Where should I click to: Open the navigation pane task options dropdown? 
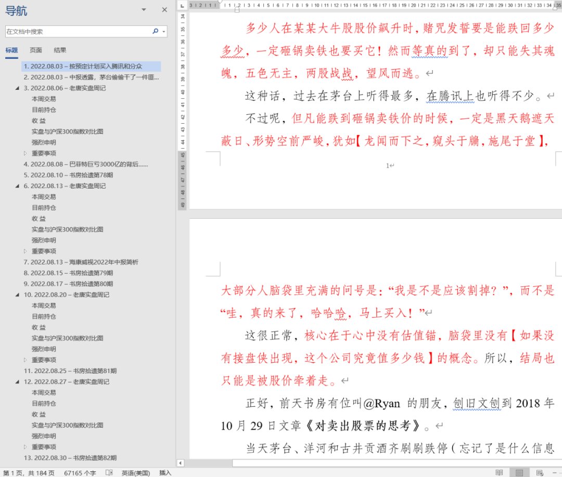pos(144,10)
